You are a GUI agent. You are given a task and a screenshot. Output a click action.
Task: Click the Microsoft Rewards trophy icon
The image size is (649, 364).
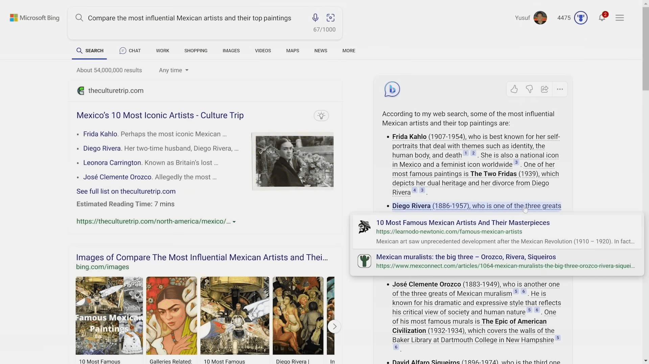[581, 18]
